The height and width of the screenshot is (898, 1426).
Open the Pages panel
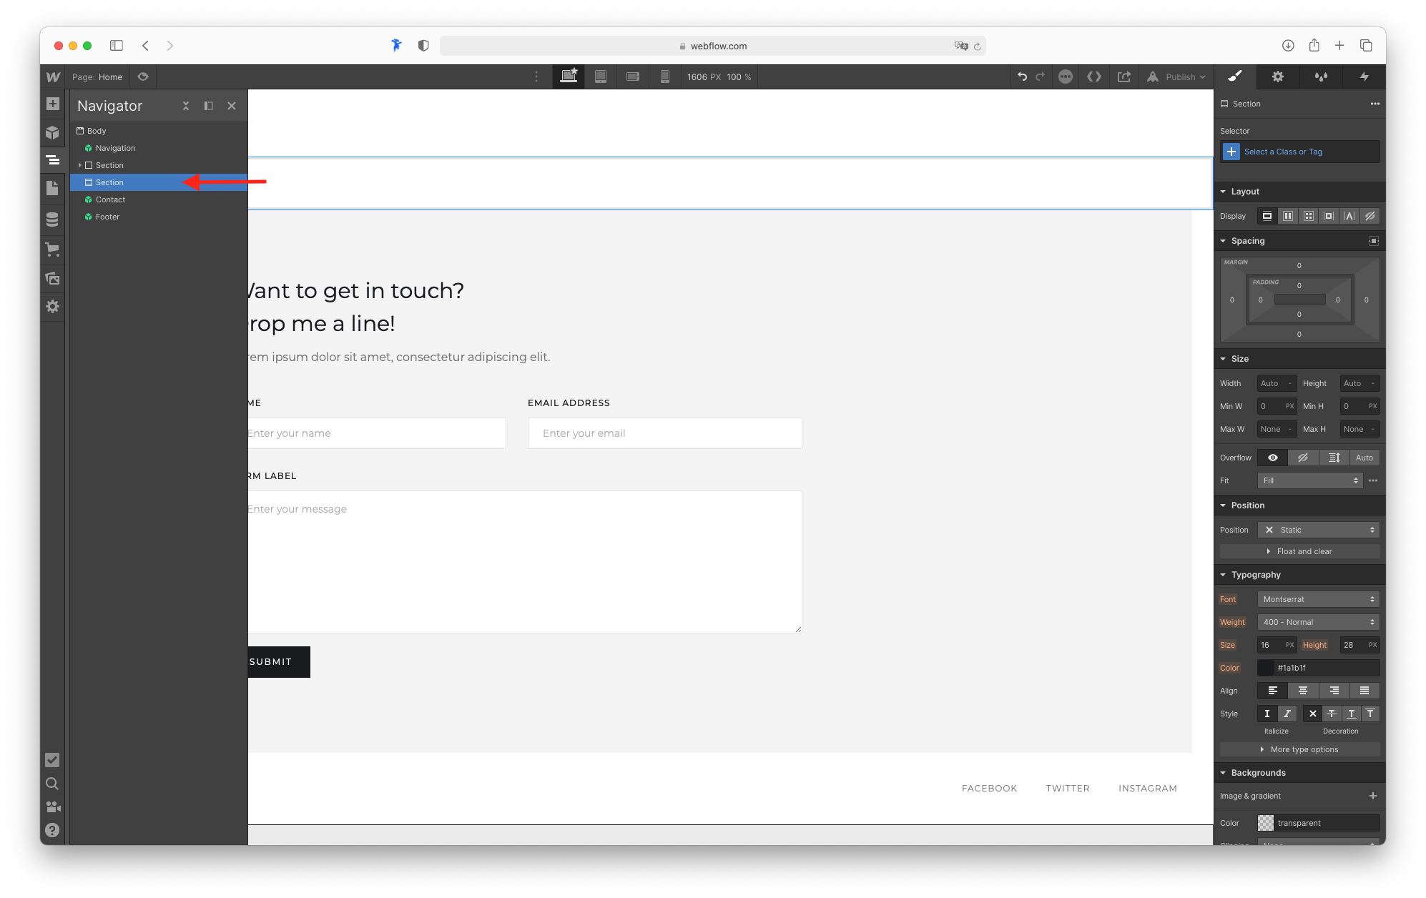pos(52,189)
